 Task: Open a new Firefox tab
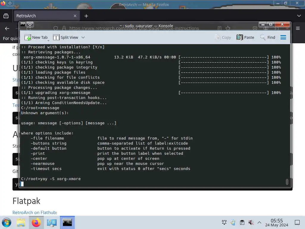(x=86, y=16)
